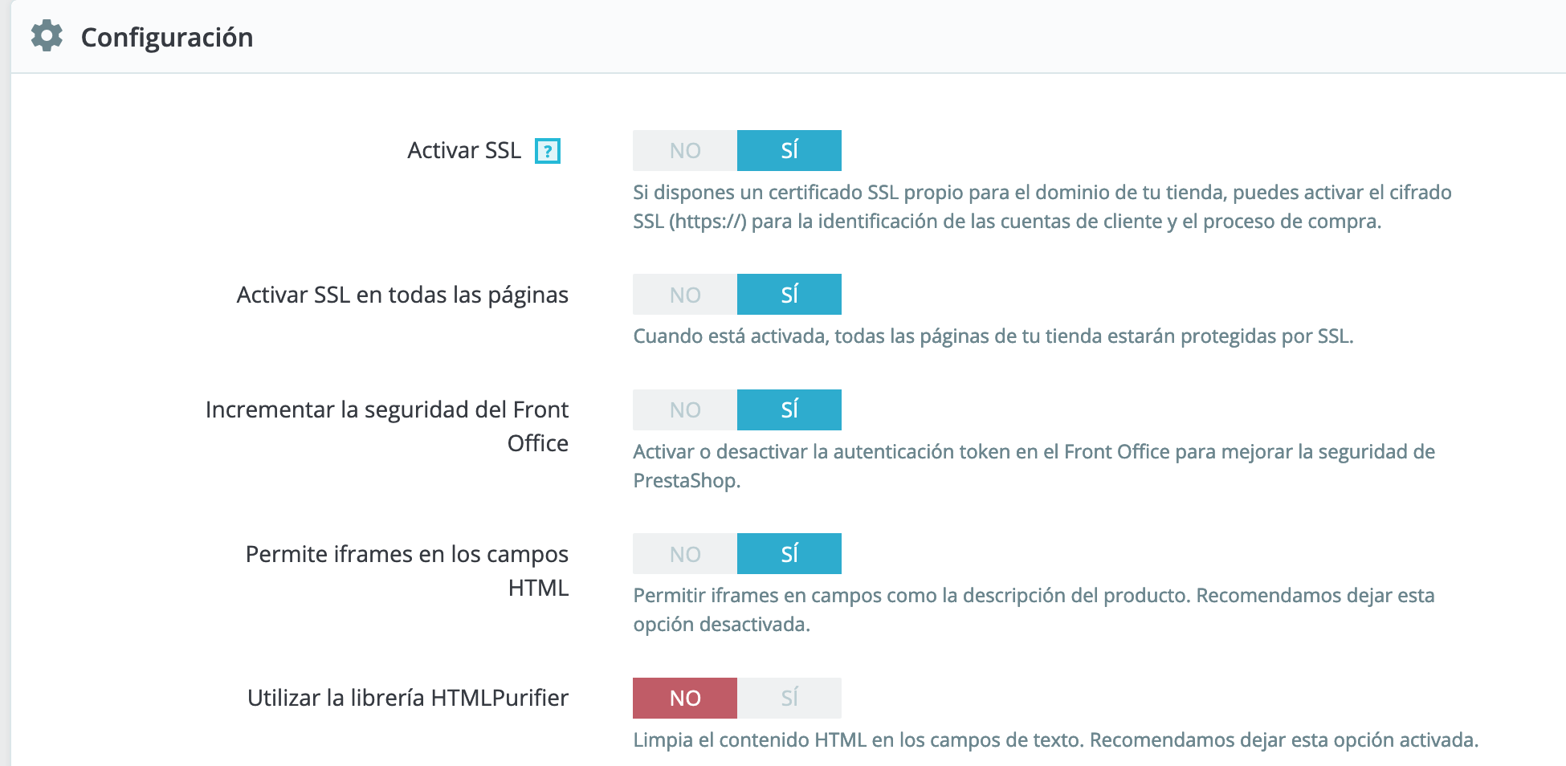Switch Front Office security to NO
This screenshot has width=1566, height=766.
coord(685,409)
